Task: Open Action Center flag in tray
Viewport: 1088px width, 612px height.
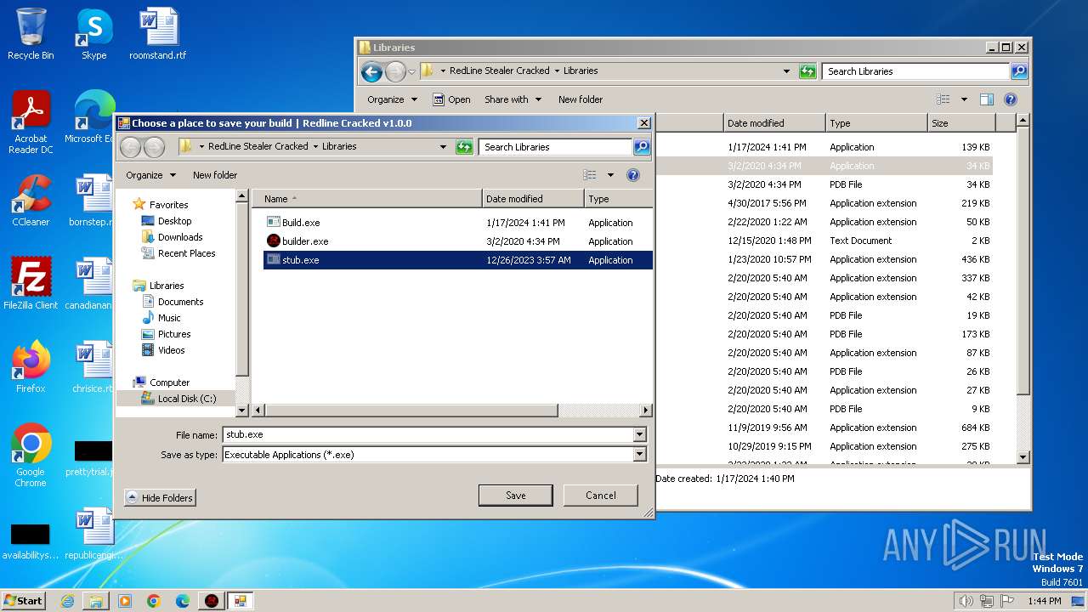Action: click(1006, 601)
